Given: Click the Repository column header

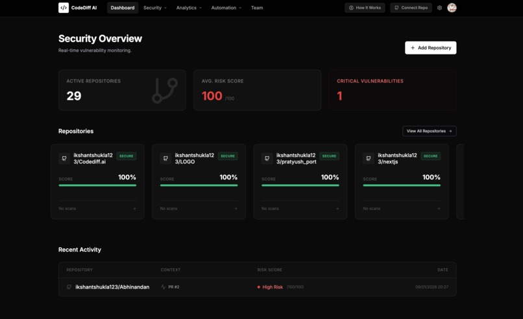Looking at the screenshot, I should point(79,270).
